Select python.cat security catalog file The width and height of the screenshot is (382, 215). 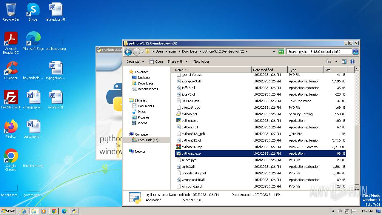point(261,114)
